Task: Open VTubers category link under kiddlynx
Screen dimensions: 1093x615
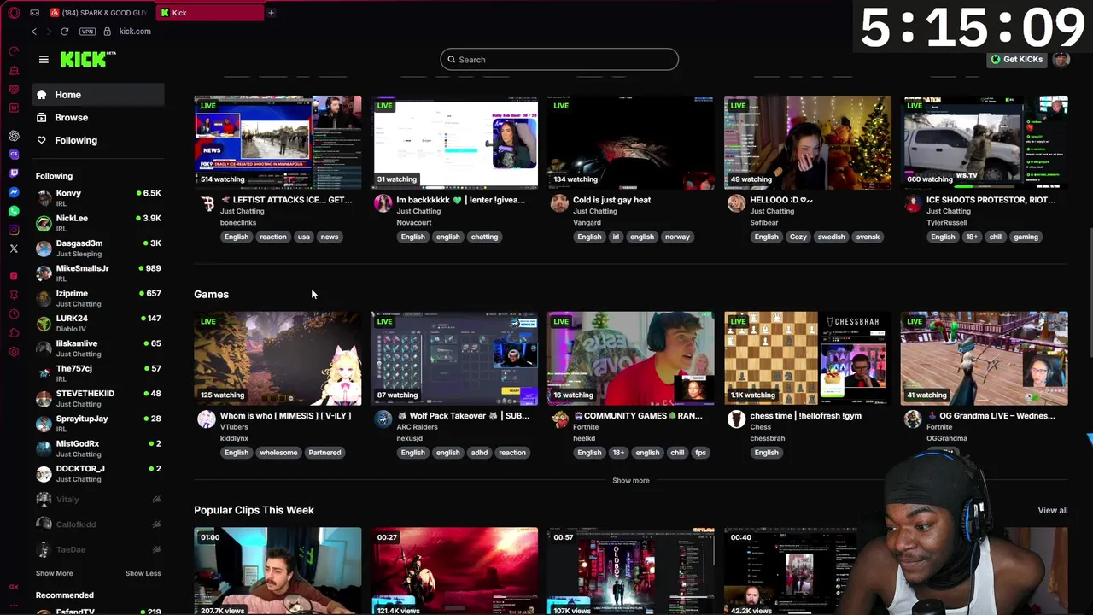Action: tap(234, 427)
